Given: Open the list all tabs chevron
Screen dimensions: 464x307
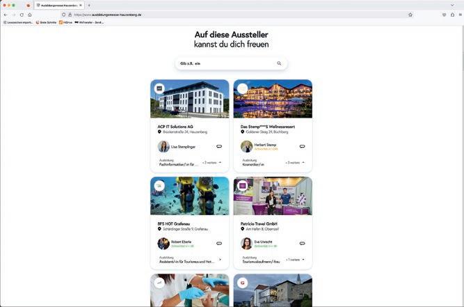Looking at the screenshot, I should coord(452,5).
